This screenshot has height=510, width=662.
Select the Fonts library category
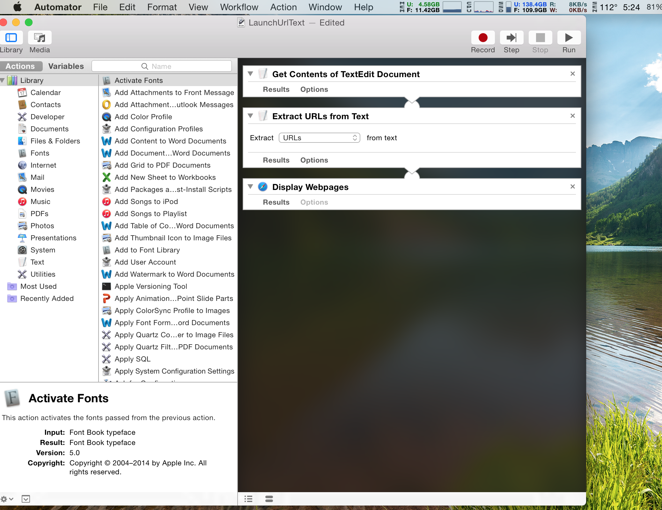40,153
